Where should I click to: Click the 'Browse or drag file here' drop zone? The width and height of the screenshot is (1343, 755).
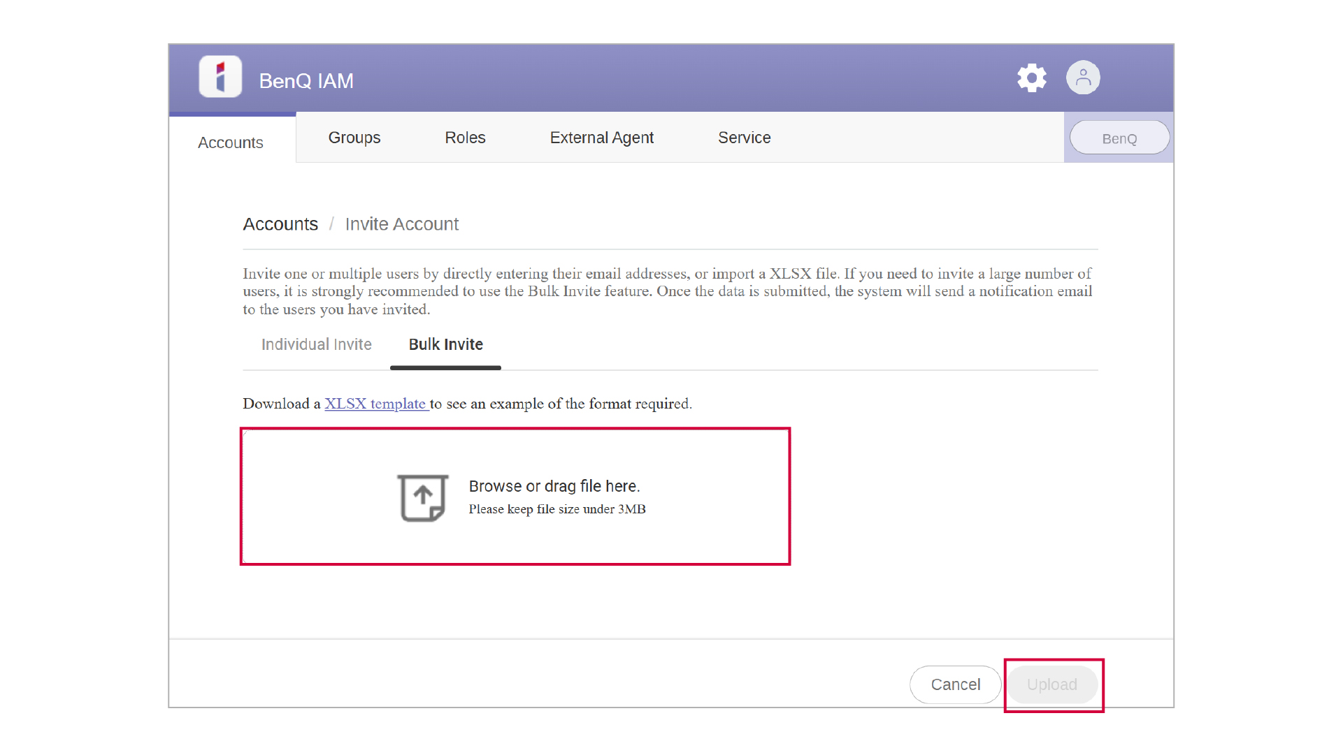(x=515, y=496)
